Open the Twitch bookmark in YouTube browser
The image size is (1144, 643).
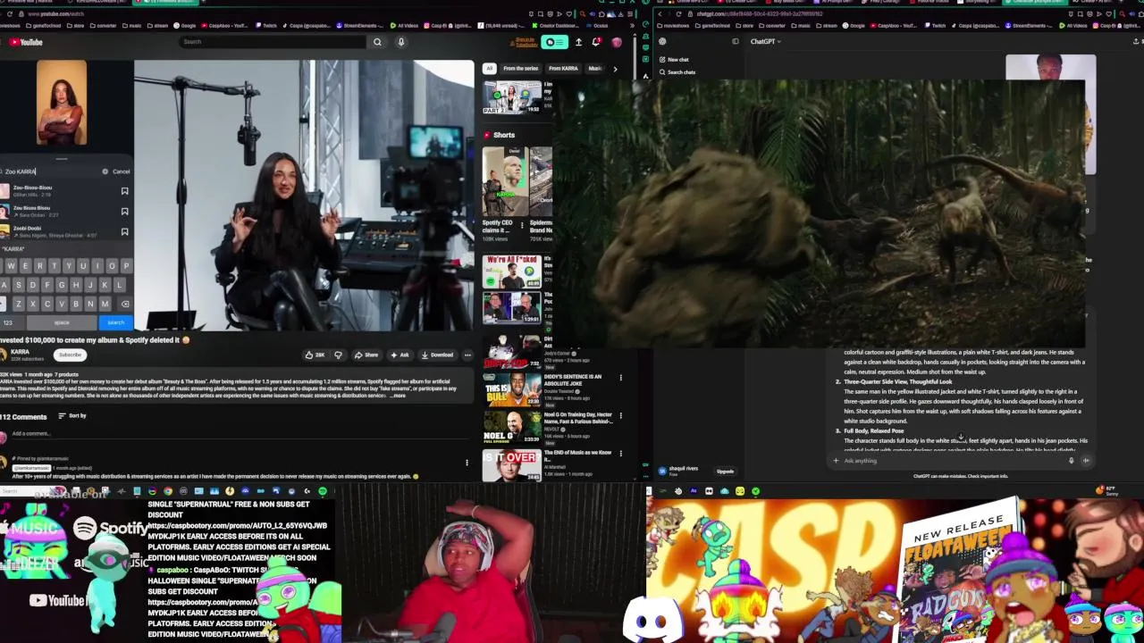[x=266, y=26]
